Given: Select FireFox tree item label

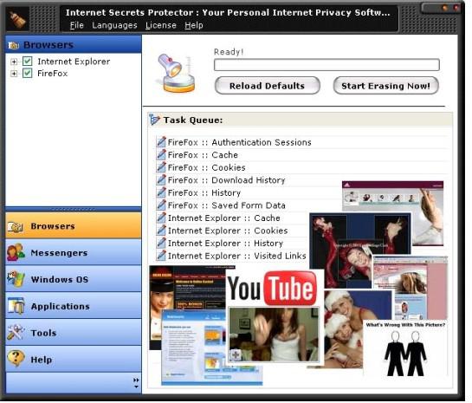Looking at the screenshot, I should [52, 74].
